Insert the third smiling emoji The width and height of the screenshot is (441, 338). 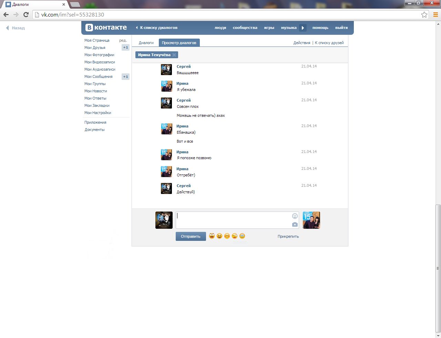tap(227, 236)
